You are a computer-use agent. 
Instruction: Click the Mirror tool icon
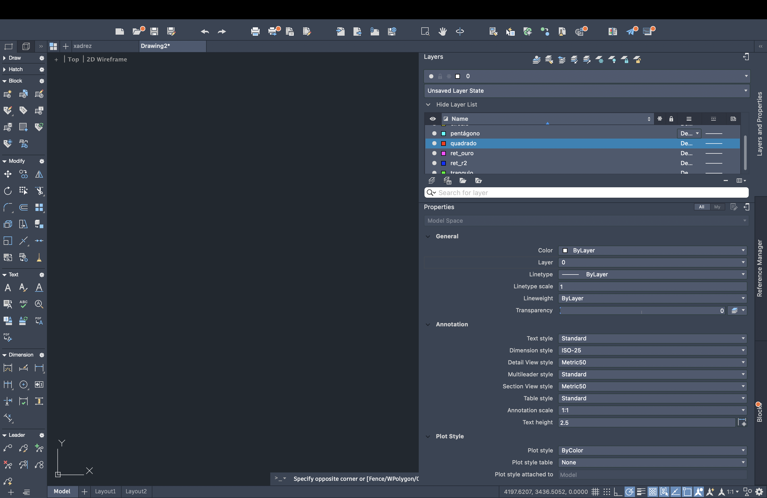(39, 174)
